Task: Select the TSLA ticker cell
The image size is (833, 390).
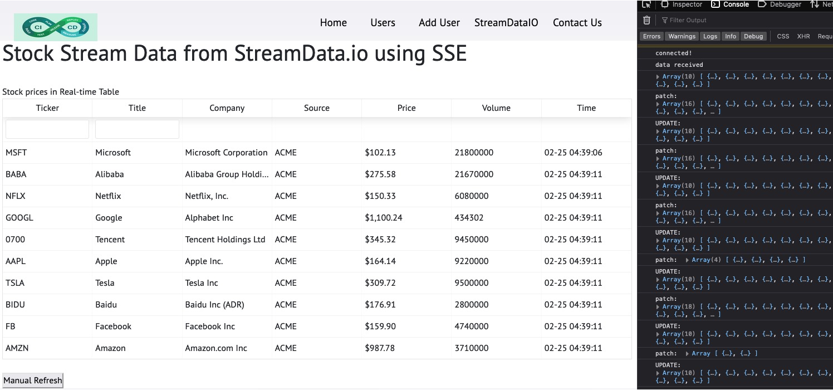Action: pos(47,283)
